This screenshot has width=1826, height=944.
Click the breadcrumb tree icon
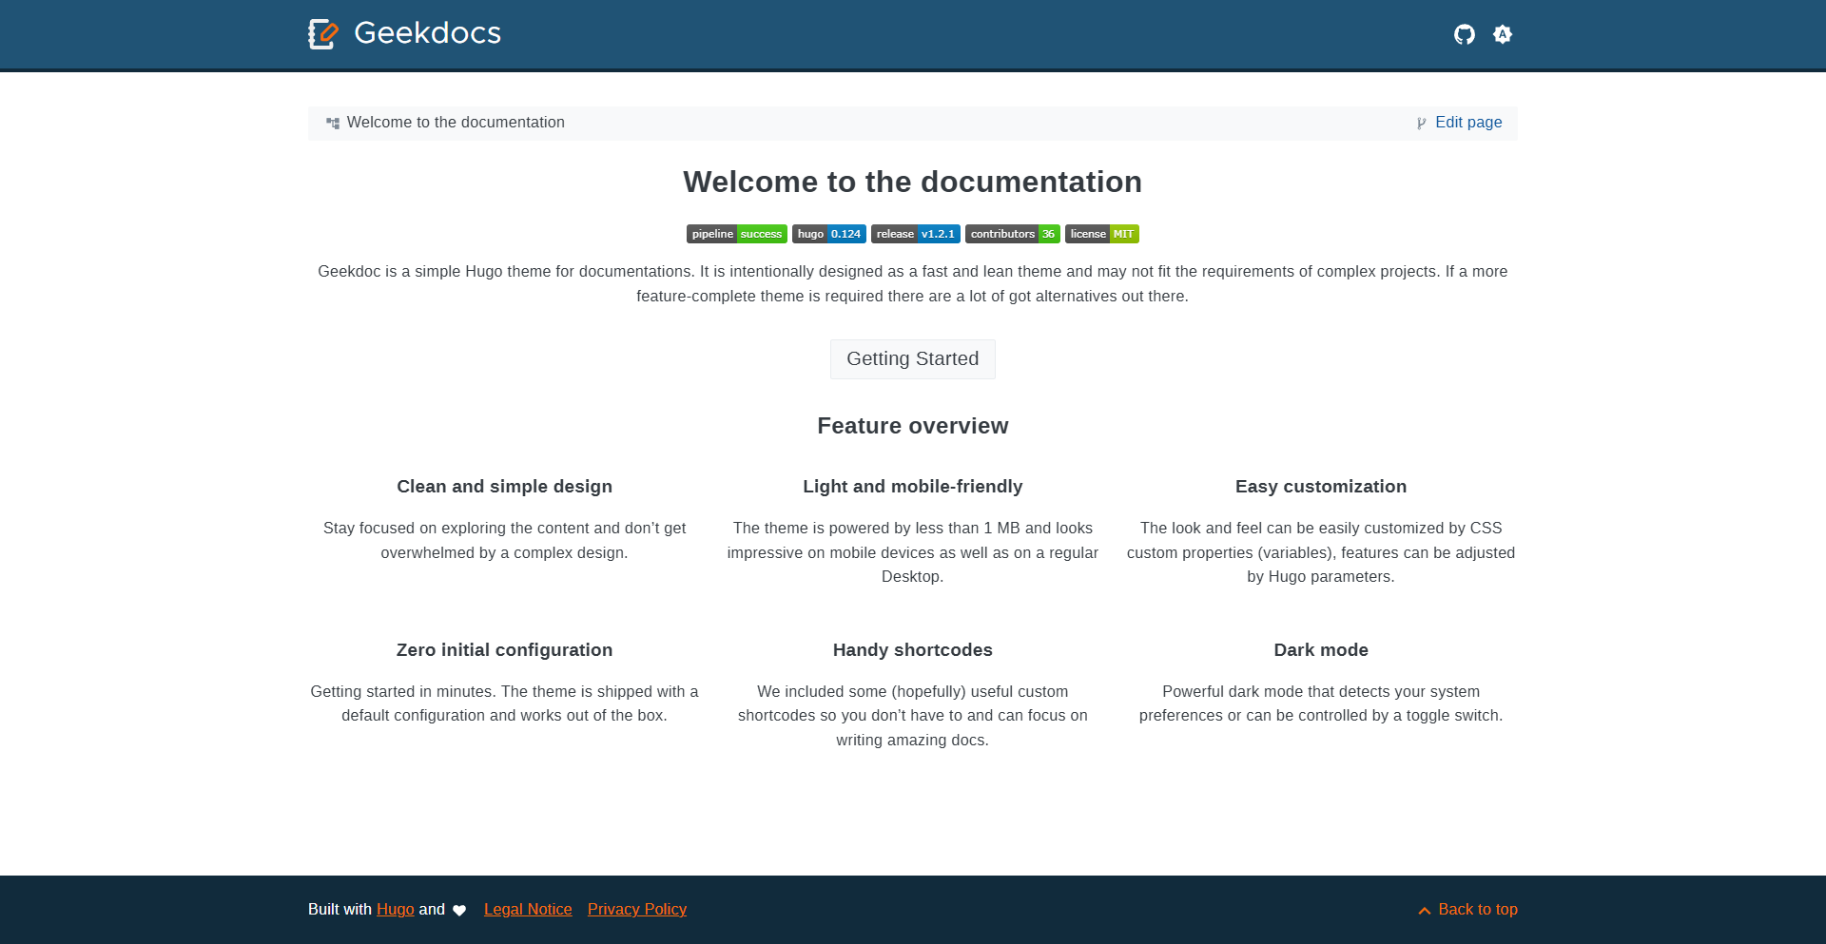(x=333, y=123)
